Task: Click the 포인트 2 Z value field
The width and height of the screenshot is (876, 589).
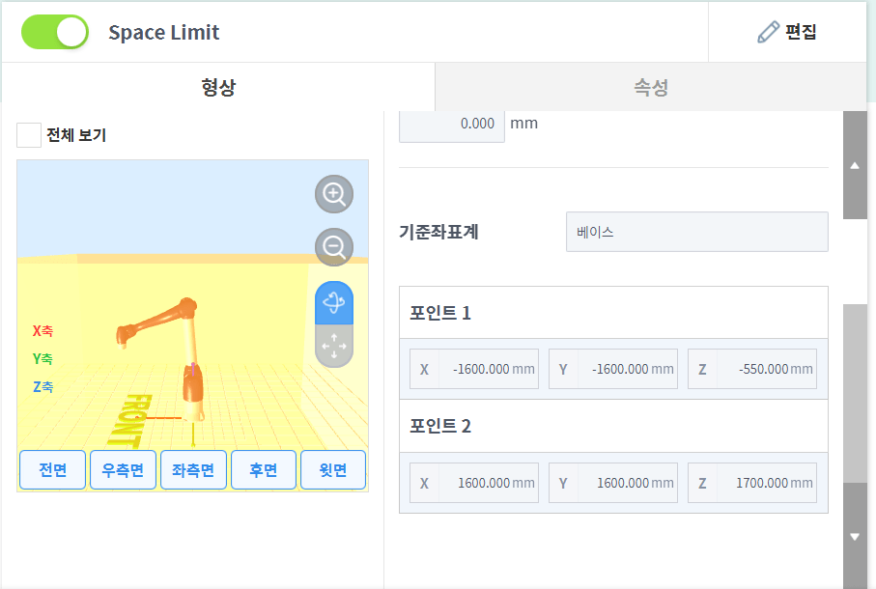Action: coord(752,483)
